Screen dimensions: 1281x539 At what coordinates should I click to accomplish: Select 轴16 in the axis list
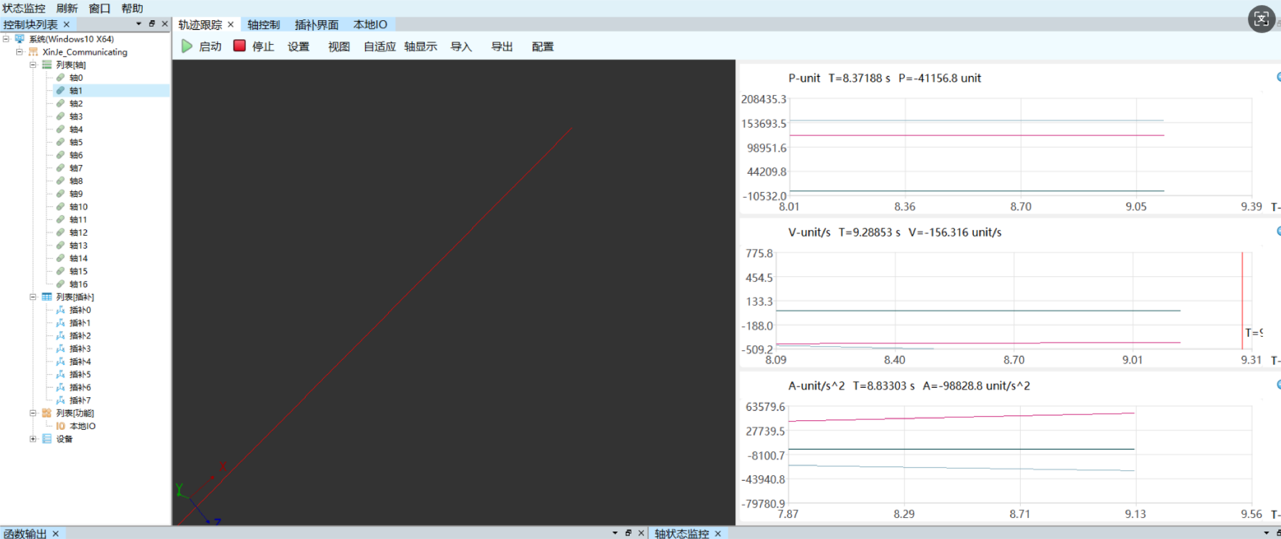(x=78, y=284)
